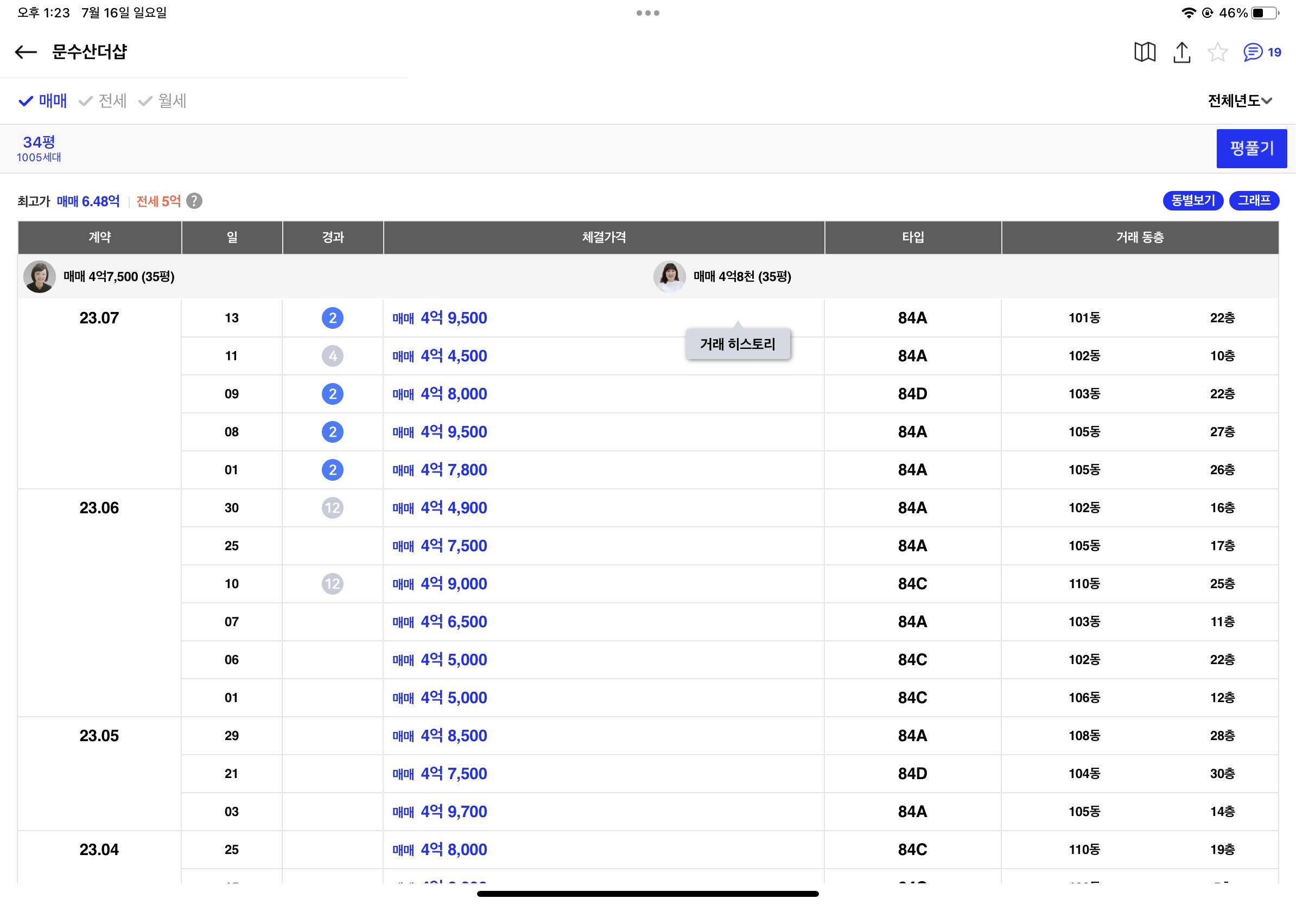Click the 체결가격 column header

tap(603, 238)
